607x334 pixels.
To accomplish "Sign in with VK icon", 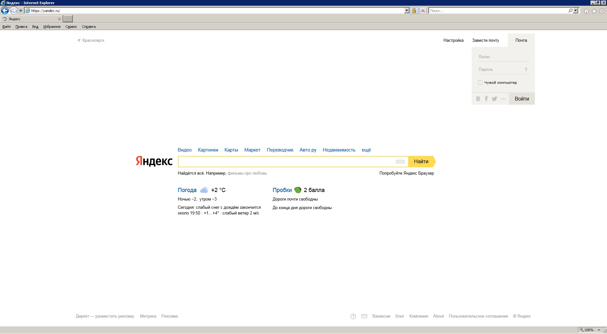I will point(478,99).
